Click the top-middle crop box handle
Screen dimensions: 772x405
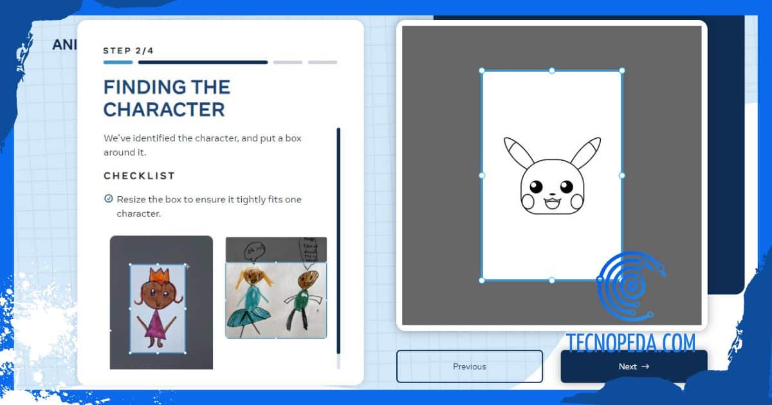pyautogui.click(x=552, y=71)
